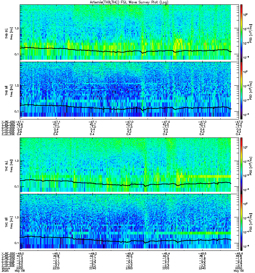Click the '2340' time label
Viewport: 255px width, 273px height.
coord(202,268)
